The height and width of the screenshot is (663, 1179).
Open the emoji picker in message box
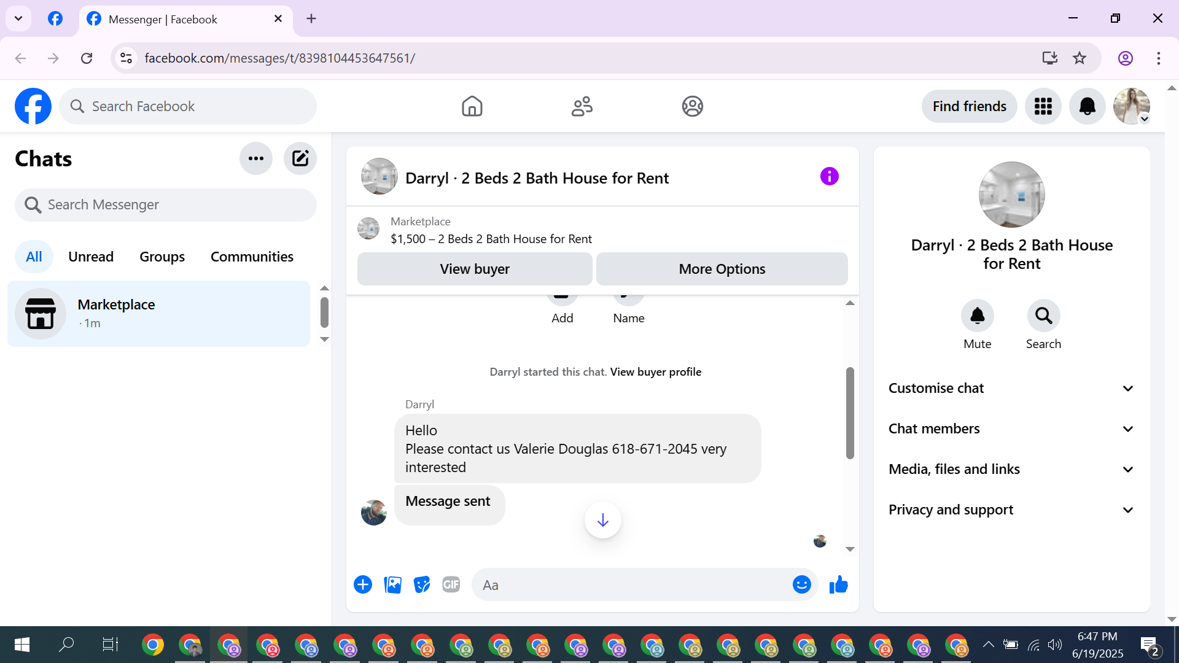pos(802,584)
